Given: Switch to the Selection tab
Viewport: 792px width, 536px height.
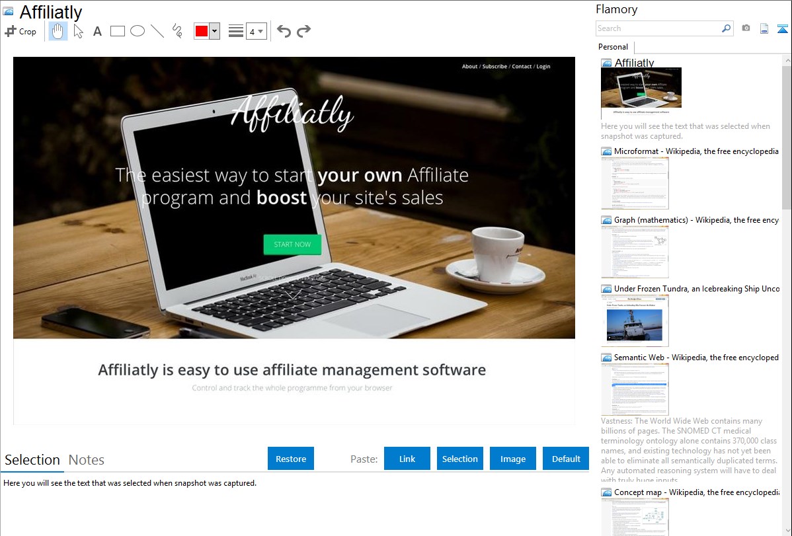Looking at the screenshot, I should click(32, 460).
